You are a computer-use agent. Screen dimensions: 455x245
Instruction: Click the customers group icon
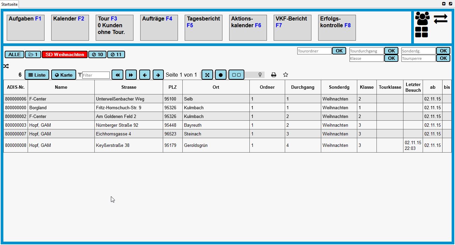(x=422, y=18)
